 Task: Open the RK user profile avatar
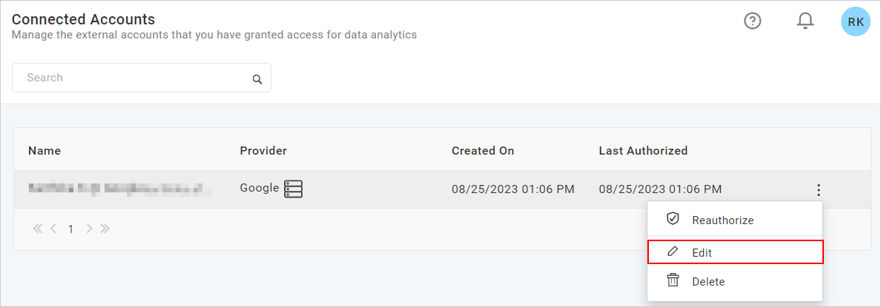[855, 21]
